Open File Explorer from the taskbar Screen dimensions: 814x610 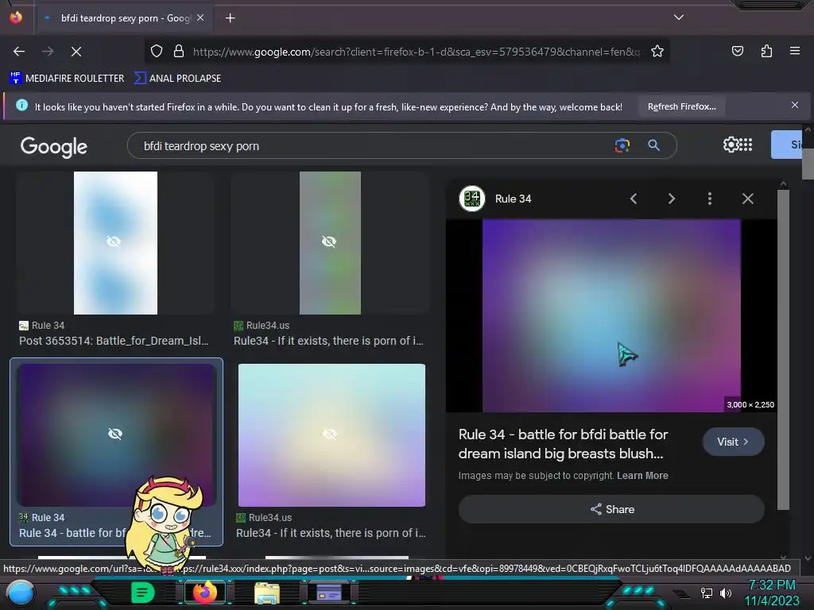click(267, 593)
